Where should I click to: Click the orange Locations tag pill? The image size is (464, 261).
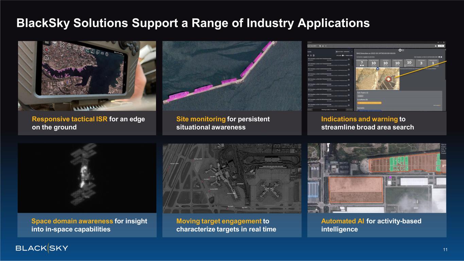(x=369, y=102)
